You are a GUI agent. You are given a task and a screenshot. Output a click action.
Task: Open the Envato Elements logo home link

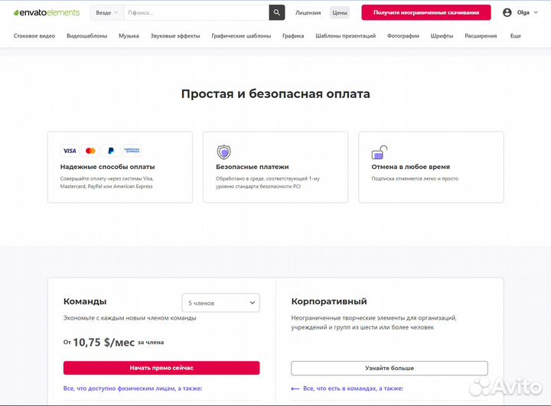(47, 13)
